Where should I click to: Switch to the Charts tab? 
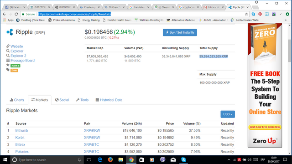click(x=17, y=100)
